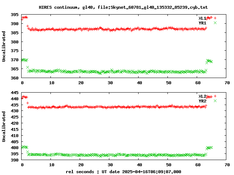Click the 395 tick label on top plot y-axis
The height and width of the screenshot is (175, 234).
15,15
